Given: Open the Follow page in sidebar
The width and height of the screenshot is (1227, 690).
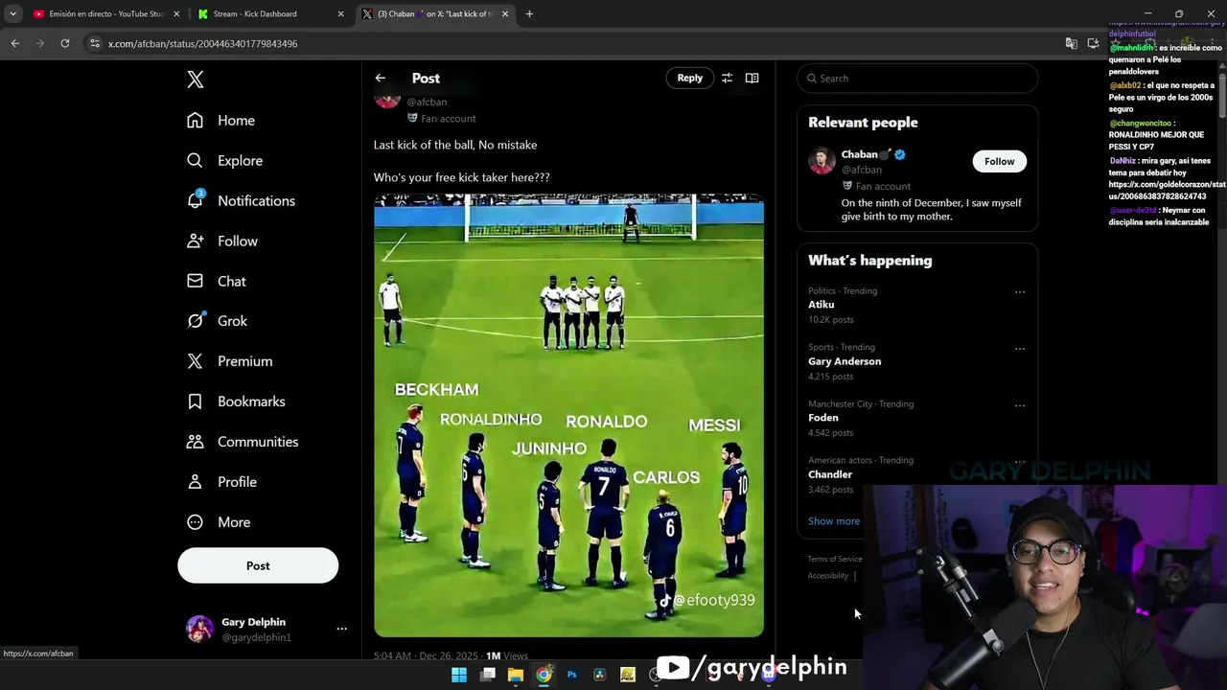Looking at the screenshot, I should point(222,241).
